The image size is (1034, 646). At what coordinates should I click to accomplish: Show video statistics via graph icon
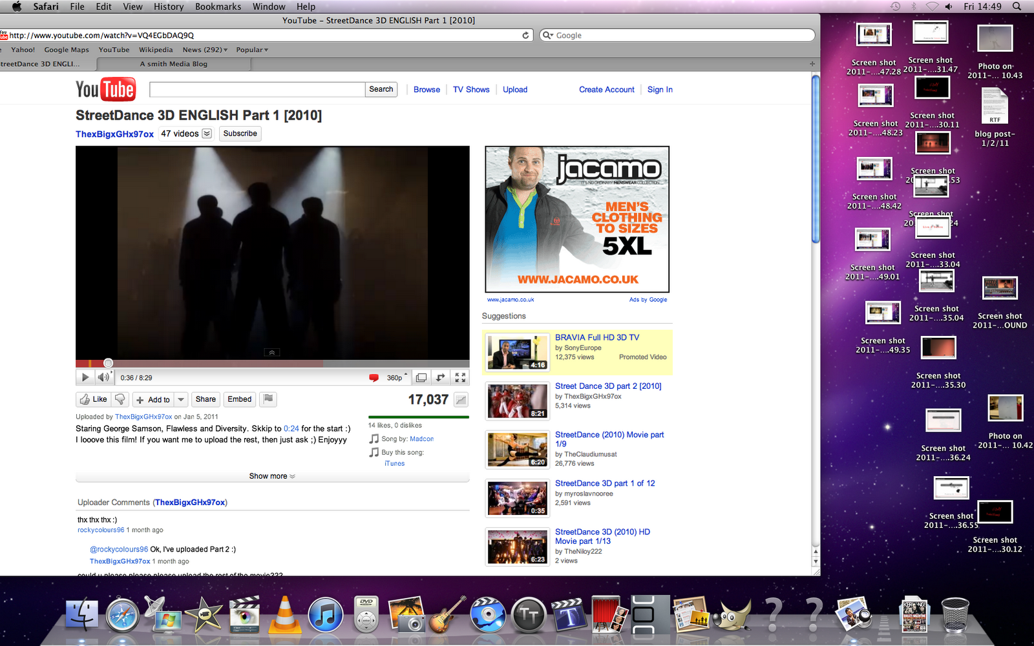[461, 400]
